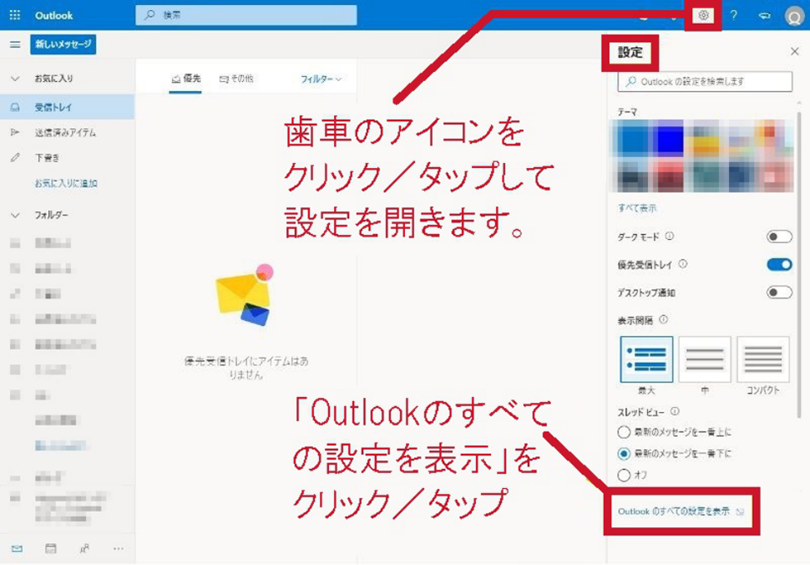Toggle the hamburger navigation menu
810x565 pixels.
click(x=15, y=45)
